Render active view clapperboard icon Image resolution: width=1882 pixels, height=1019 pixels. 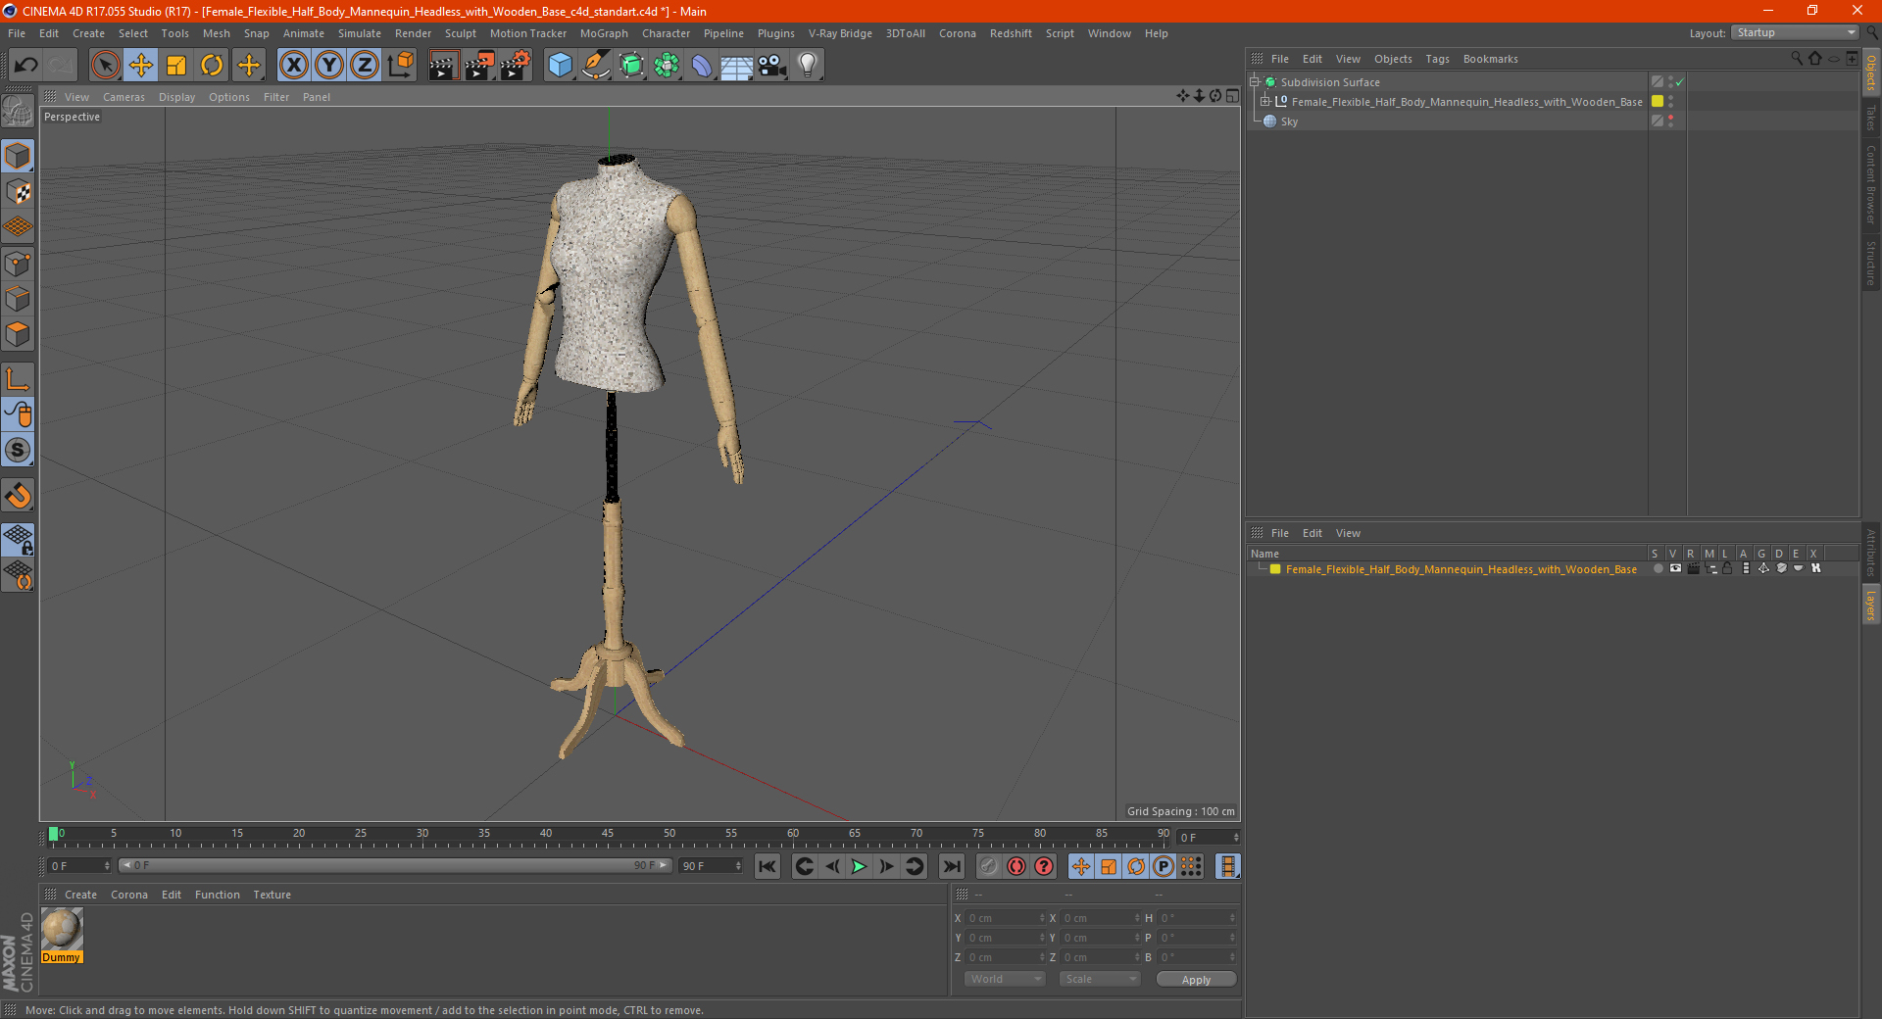443,66
